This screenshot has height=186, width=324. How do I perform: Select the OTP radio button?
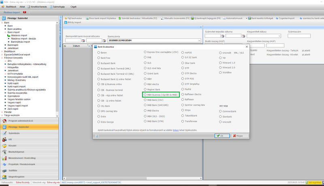(x=183, y=68)
